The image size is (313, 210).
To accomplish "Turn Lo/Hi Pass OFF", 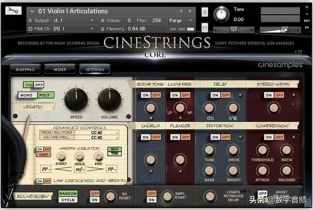I will 186,95.
